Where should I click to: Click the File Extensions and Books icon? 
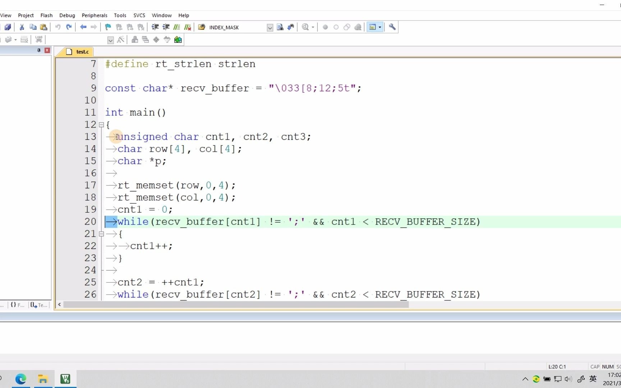coord(135,40)
